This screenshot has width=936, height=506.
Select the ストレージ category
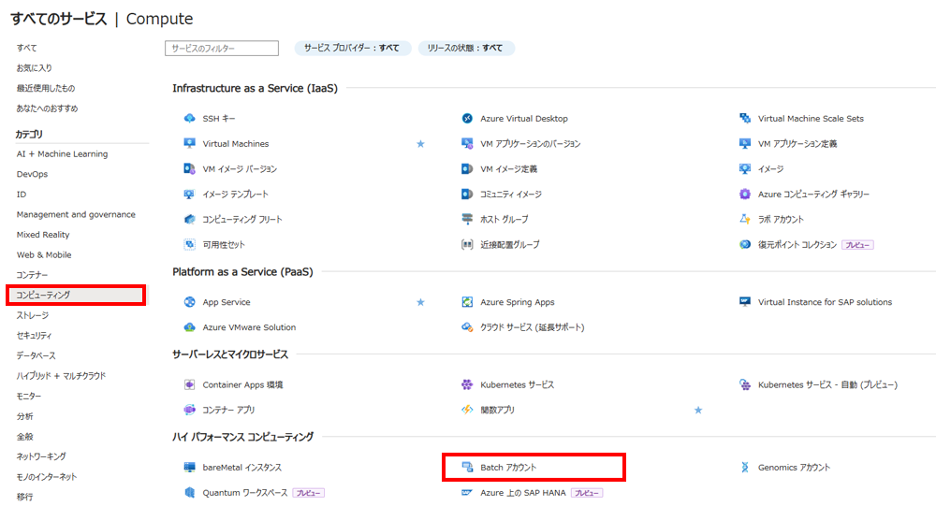[x=32, y=315]
